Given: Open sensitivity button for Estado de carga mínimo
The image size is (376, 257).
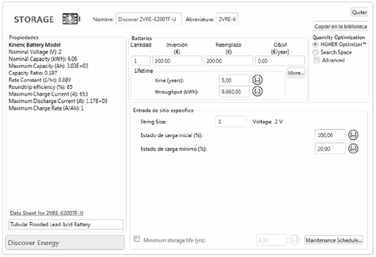Looking at the screenshot, I should (353, 148).
